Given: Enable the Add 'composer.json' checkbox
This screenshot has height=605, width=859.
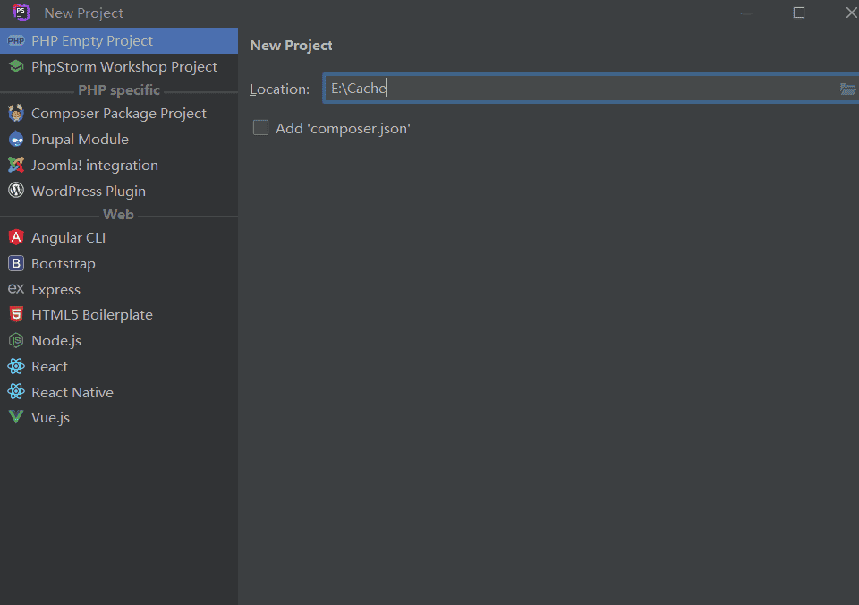Looking at the screenshot, I should 260,128.
